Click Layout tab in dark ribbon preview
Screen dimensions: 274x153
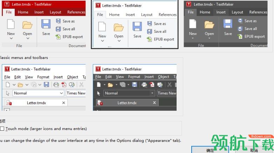237,12
